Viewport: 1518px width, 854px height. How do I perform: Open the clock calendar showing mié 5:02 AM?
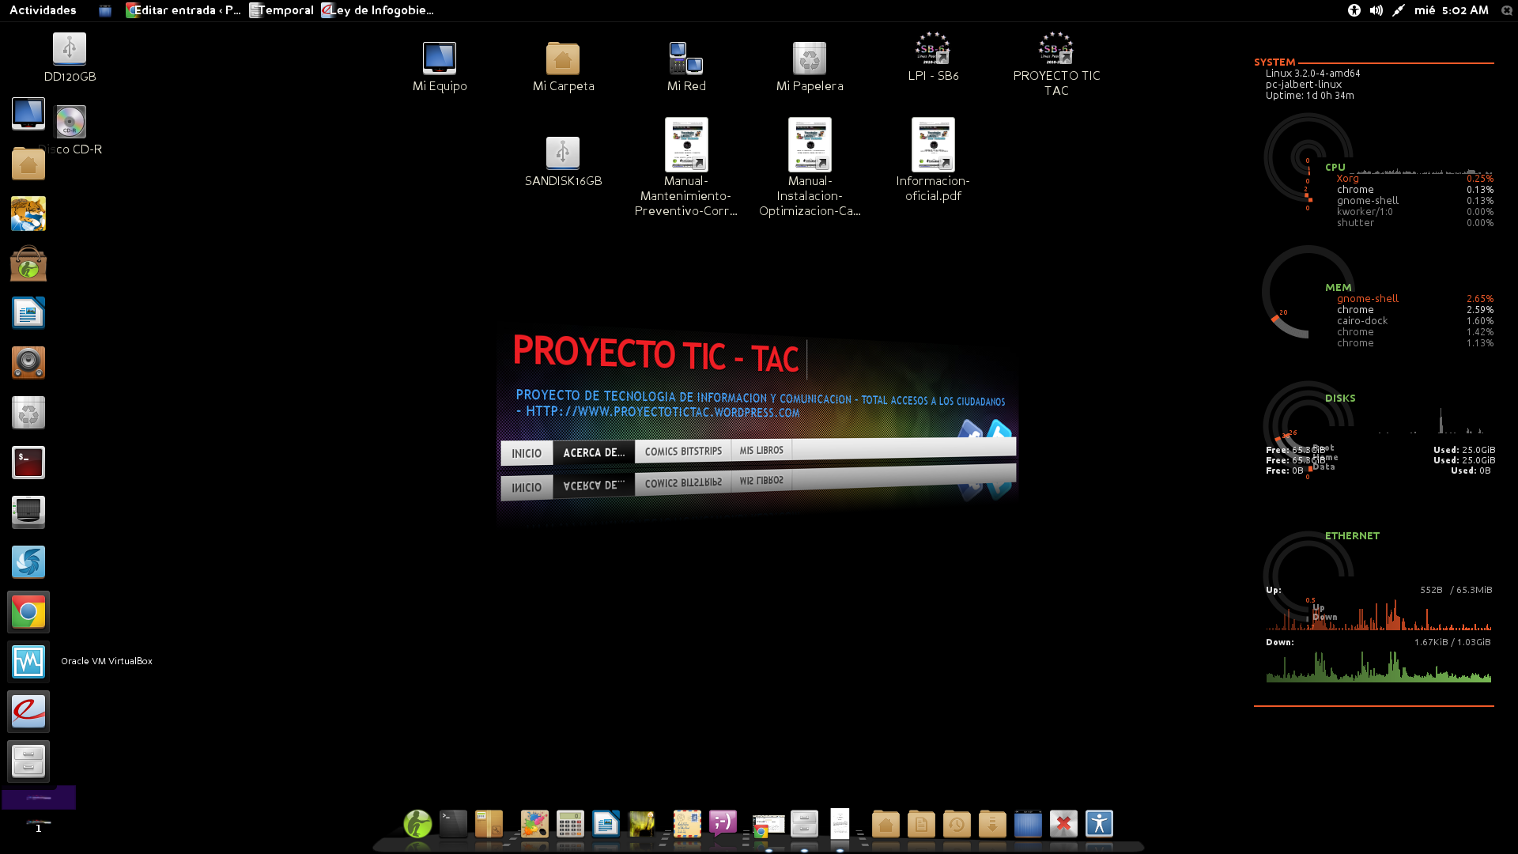(x=1451, y=10)
